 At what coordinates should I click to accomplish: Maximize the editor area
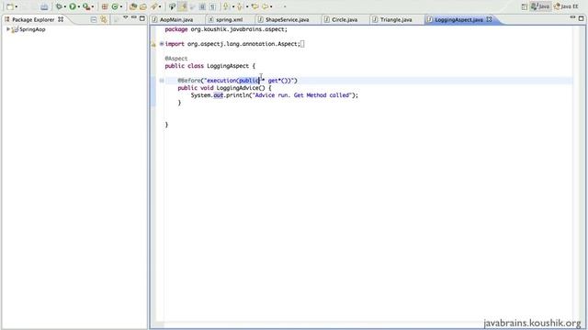pos(581,18)
